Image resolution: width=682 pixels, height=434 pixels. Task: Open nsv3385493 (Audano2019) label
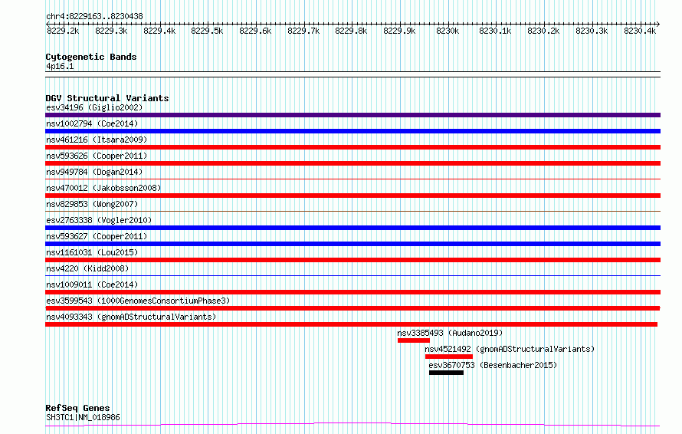(x=450, y=333)
